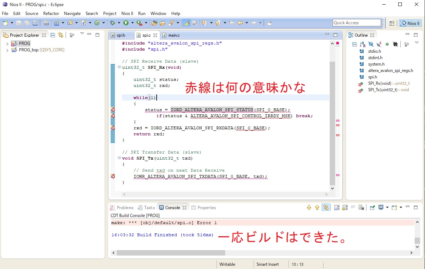Toggle Pin Console button

point(373,208)
